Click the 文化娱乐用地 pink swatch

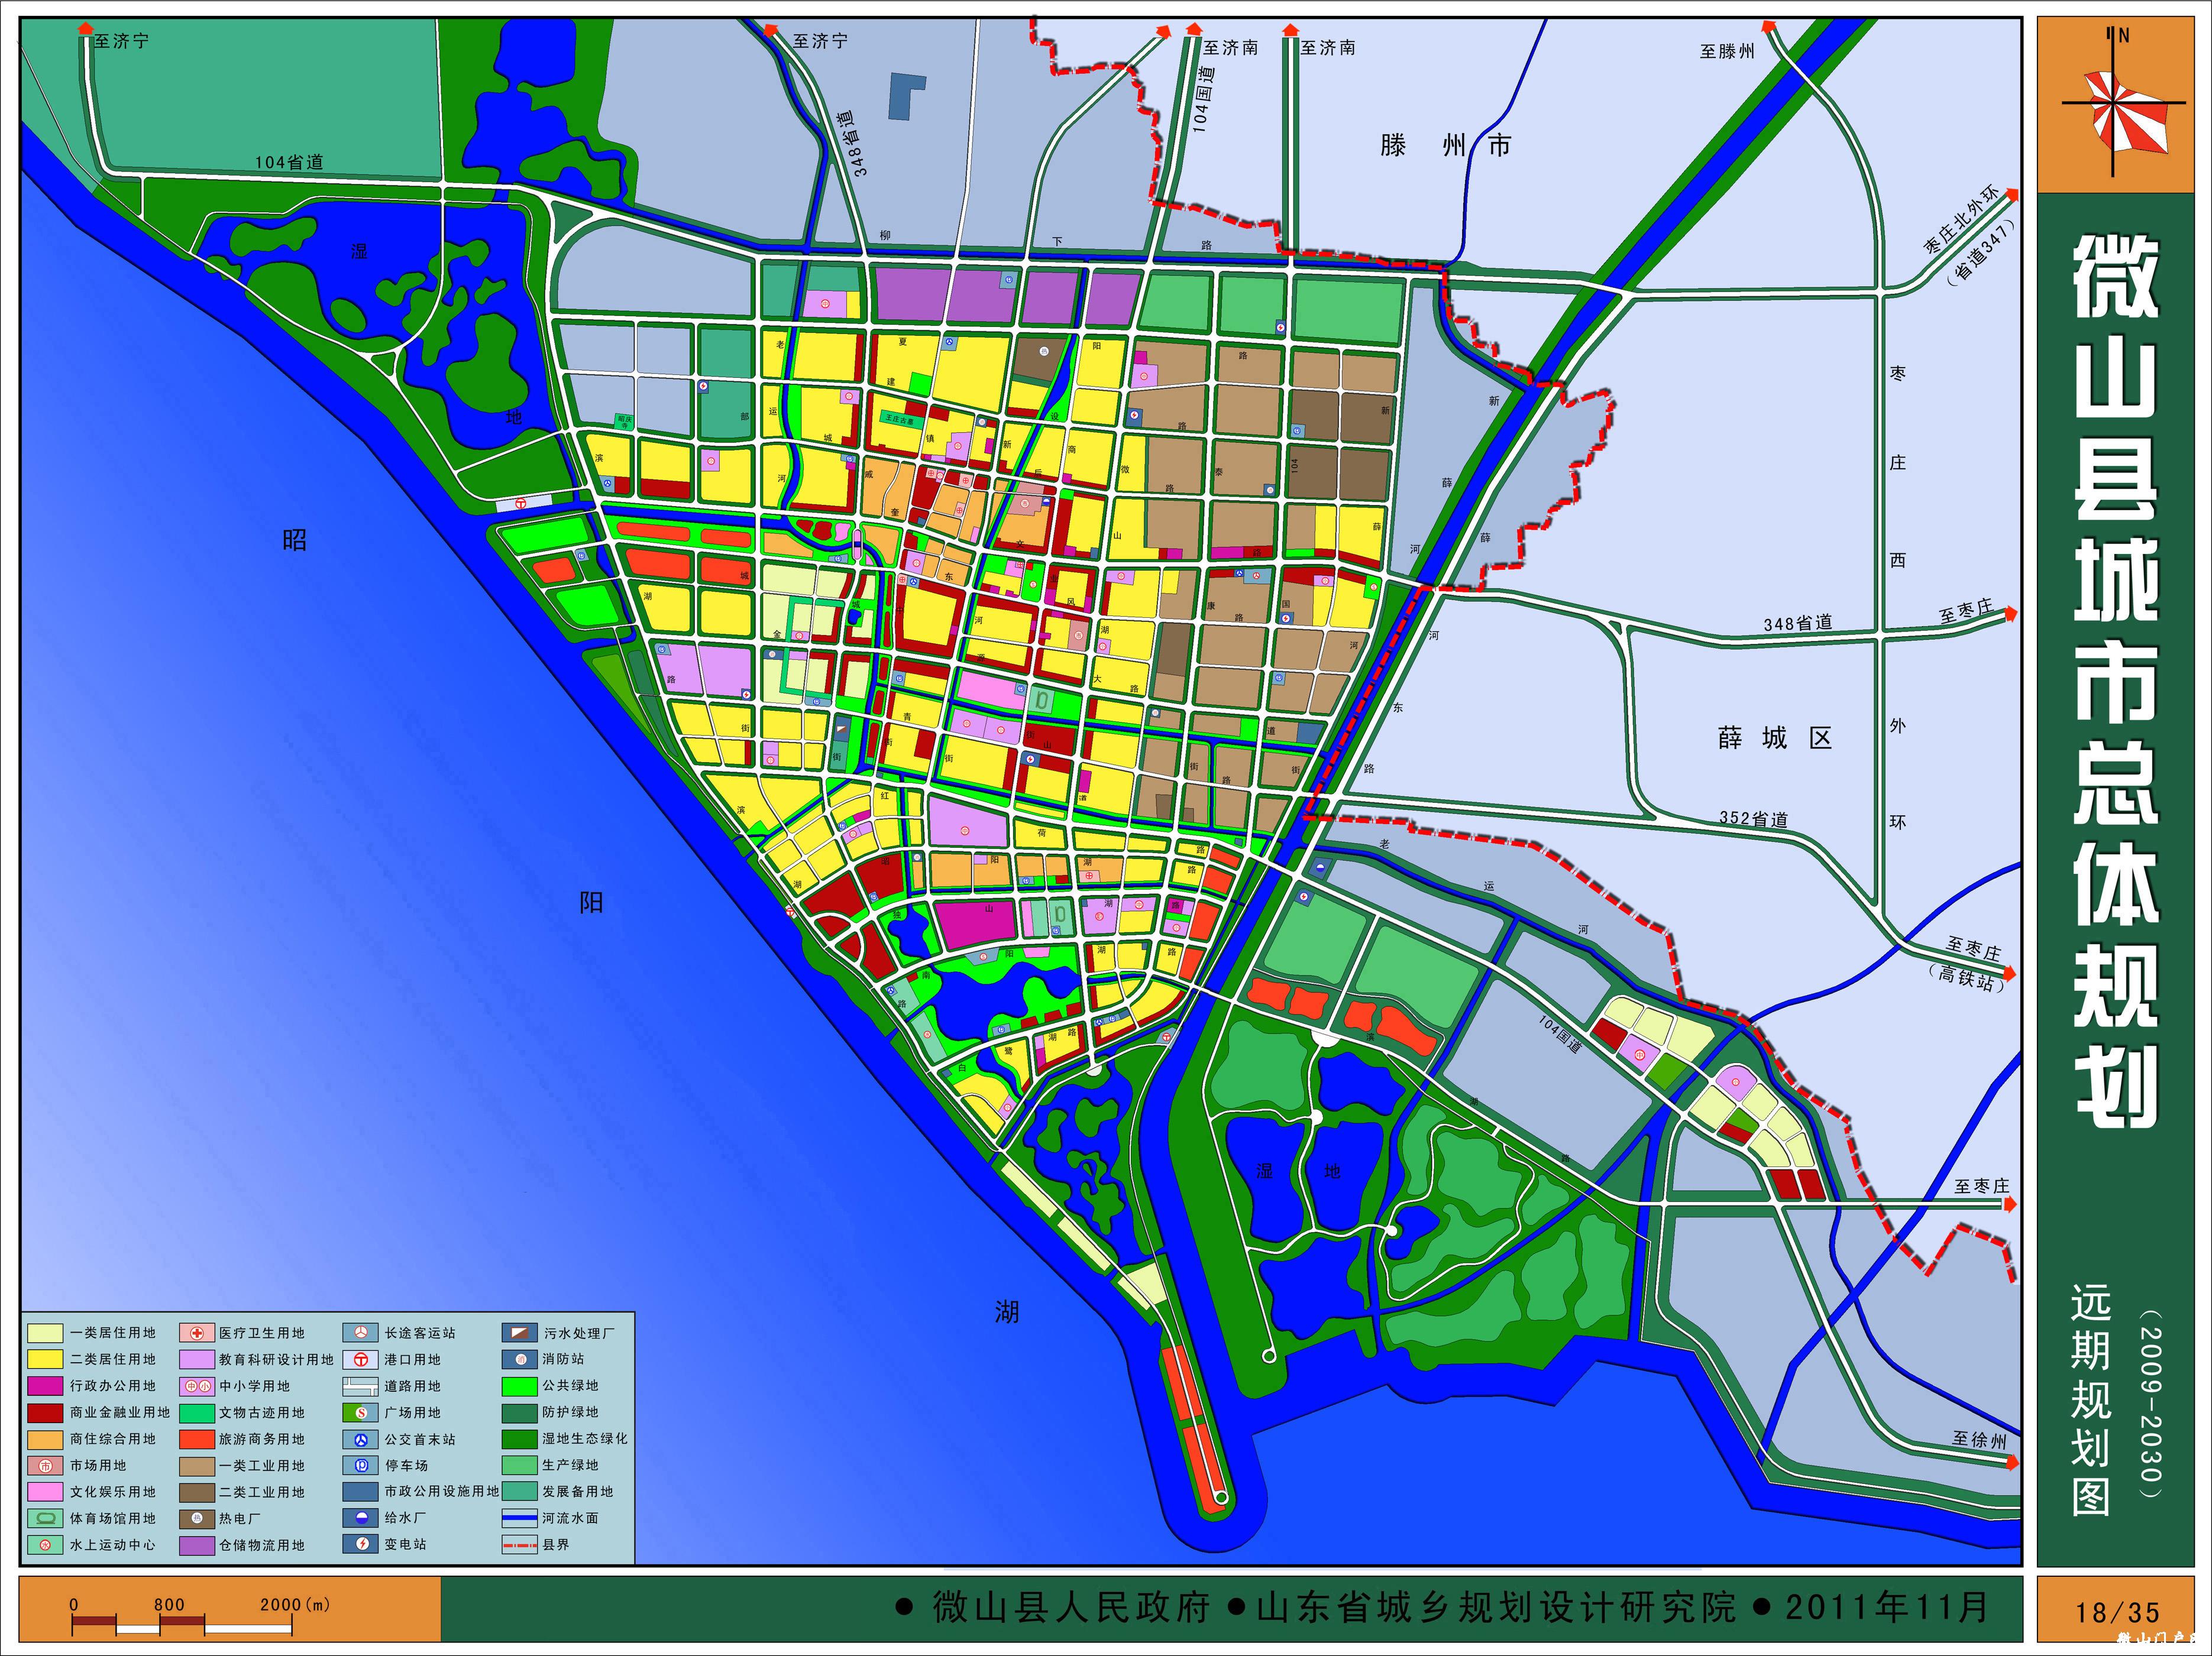[x=45, y=1492]
